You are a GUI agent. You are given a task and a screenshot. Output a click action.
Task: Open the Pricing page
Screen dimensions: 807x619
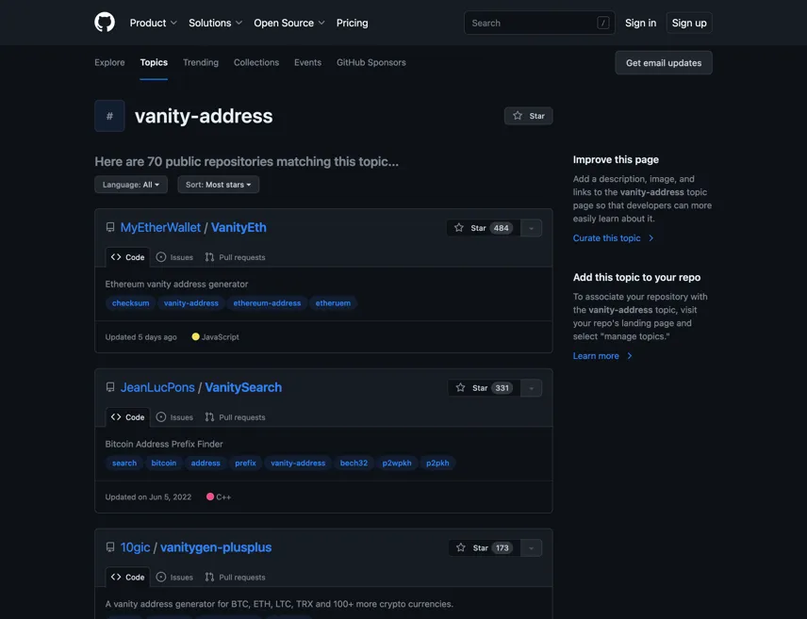pyautogui.click(x=352, y=23)
